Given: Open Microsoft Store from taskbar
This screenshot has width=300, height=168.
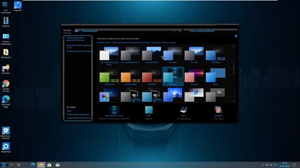Looking at the screenshot, I should (49, 165).
